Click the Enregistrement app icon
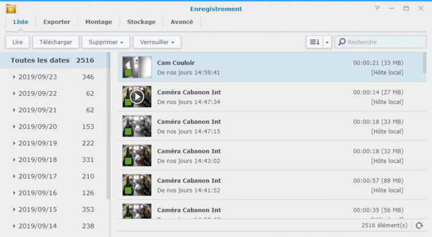This screenshot has width=432, height=237. point(11,9)
